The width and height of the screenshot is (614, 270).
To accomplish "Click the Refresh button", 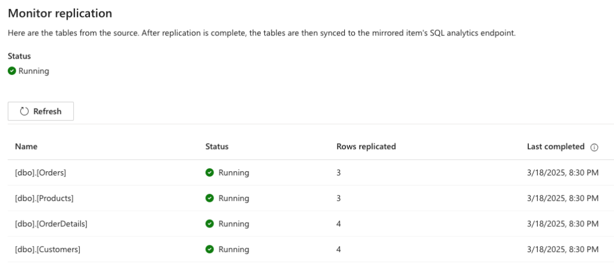I will (x=41, y=111).
